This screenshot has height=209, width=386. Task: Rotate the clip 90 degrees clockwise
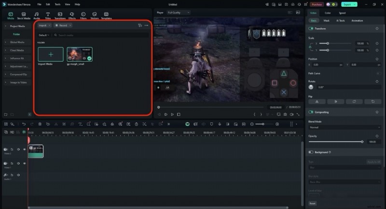354,102
